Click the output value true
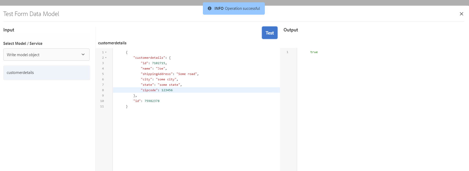 pos(314,52)
